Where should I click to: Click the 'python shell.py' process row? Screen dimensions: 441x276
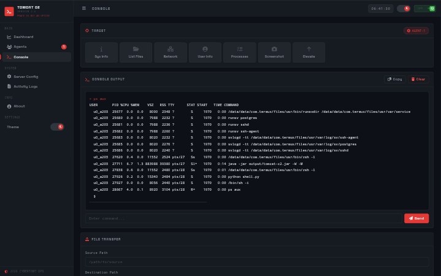click(177, 177)
